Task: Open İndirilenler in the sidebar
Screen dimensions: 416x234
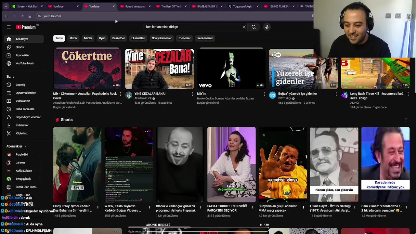Action: [24, 125]
